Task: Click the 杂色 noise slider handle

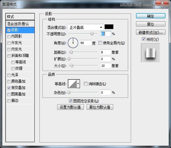Action: point(69,92)
